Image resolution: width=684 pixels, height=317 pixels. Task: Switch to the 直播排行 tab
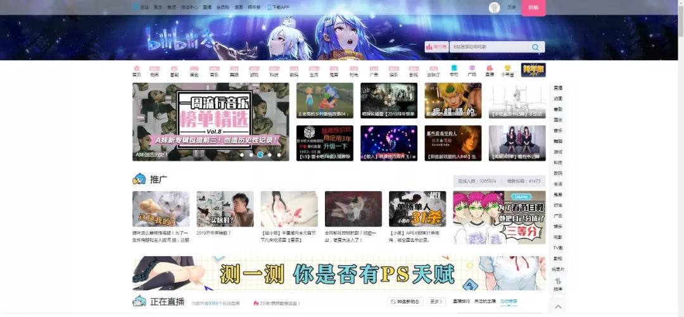(x=462, y=302)
